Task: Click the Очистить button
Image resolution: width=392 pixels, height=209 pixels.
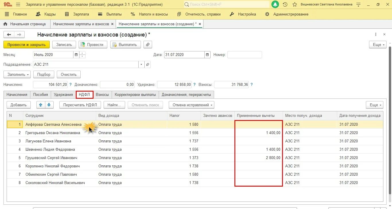Action: click(x=69, y=74)
